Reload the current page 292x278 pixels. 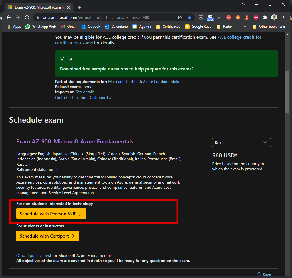[27, 17]
